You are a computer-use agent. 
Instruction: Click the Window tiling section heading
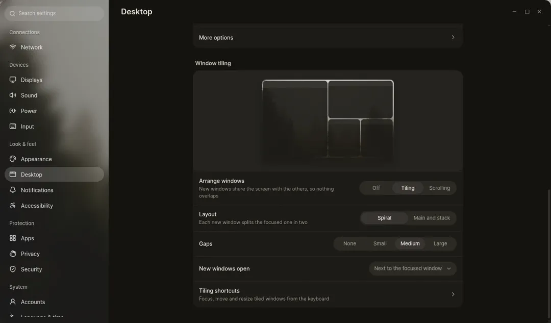[x=213, y=63]
